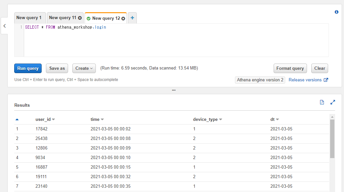Run the query
Image resolution: width=344 pixels, height=192 pixels.
(x=28, y=68)
